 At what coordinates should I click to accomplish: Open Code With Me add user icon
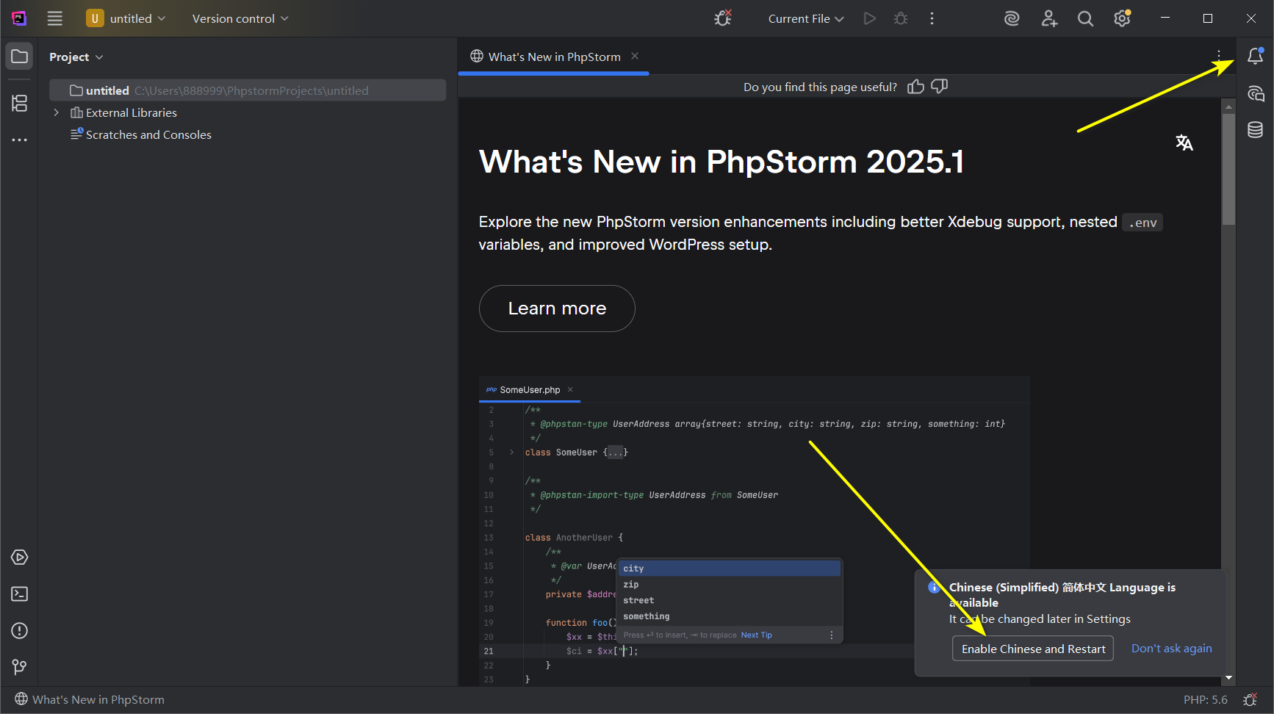(x=1049, y=18)
